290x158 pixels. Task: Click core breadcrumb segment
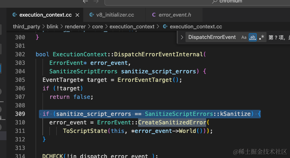98,27
